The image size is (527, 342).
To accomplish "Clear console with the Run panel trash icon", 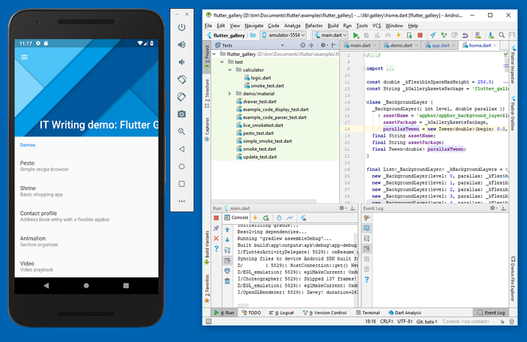I will click(x=227, y=281).
